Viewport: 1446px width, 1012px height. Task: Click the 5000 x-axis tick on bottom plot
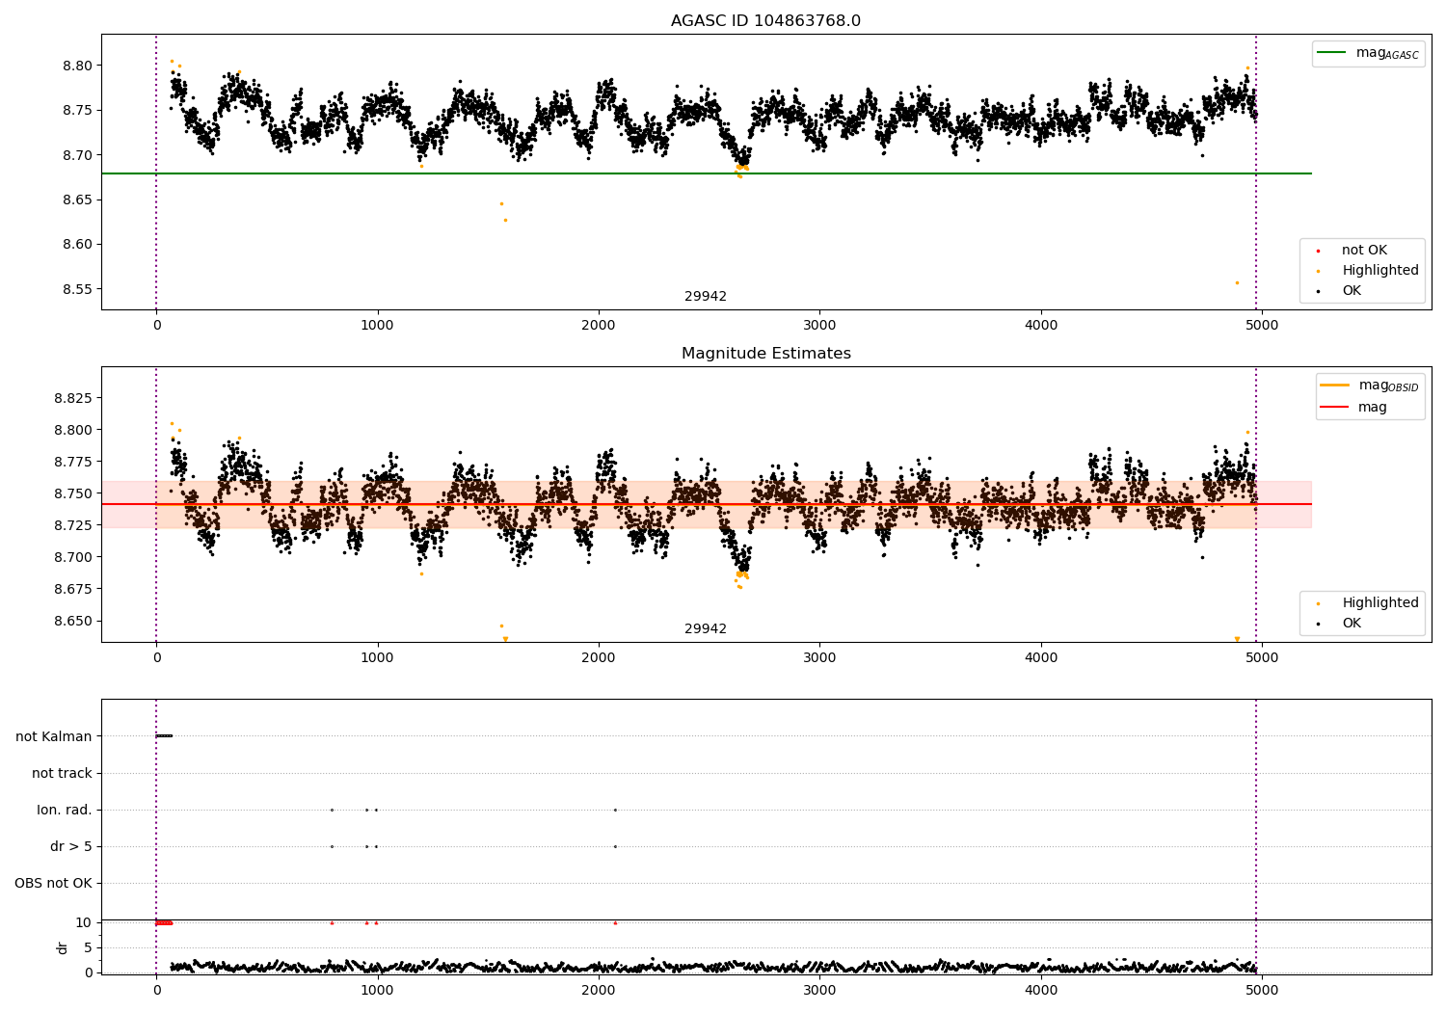[1263, 990]
